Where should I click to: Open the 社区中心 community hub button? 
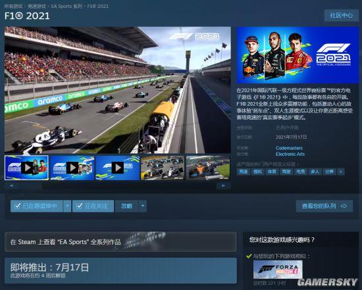coord(341,16)
